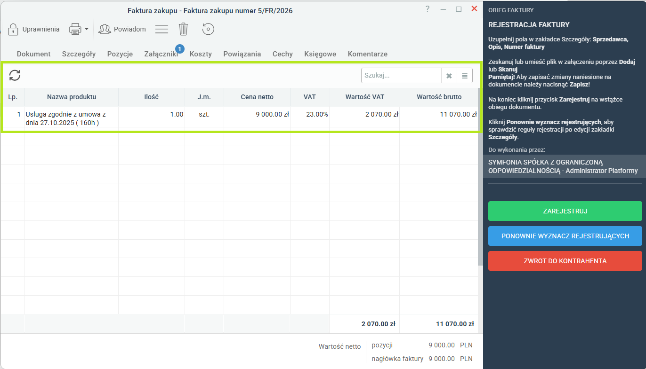
Task: Click ZWROT DO KONTRAHENTA button
Action: pos(565,261)
